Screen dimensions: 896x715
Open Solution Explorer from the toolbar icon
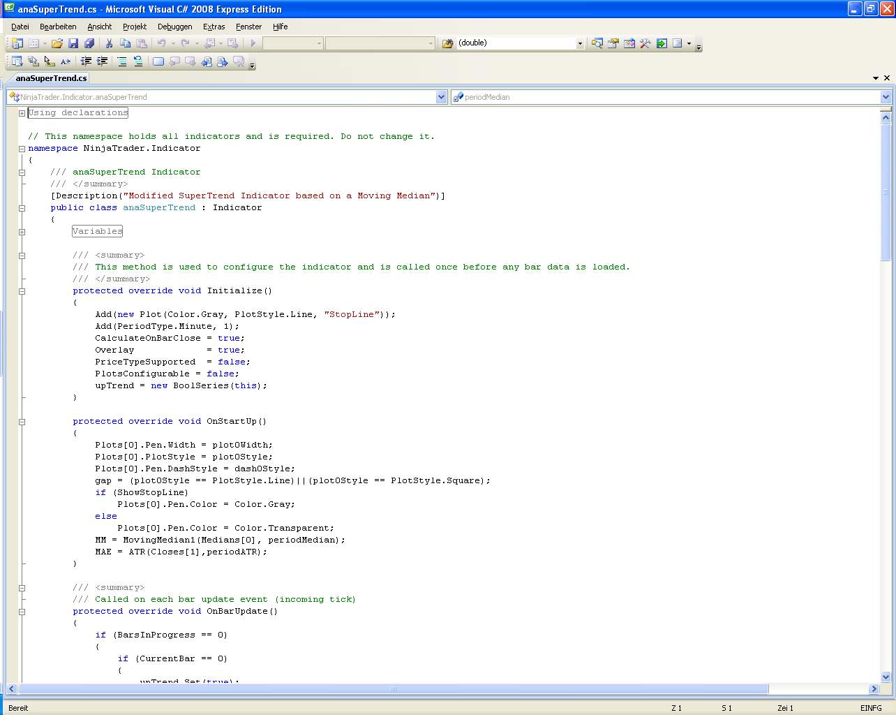coord(597,43)
